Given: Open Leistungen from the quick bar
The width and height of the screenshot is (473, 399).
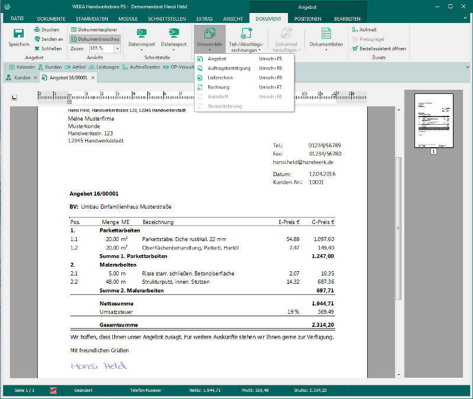Looking at the screenshot, I should [x=104, y=67].
